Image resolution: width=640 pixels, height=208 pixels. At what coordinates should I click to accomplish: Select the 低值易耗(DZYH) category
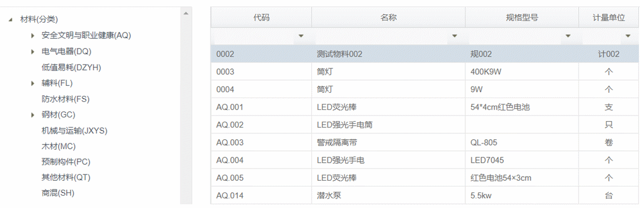(71, 67)
